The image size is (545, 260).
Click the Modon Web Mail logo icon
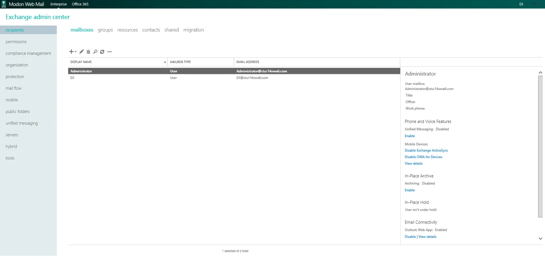click(x=4, y=4)
